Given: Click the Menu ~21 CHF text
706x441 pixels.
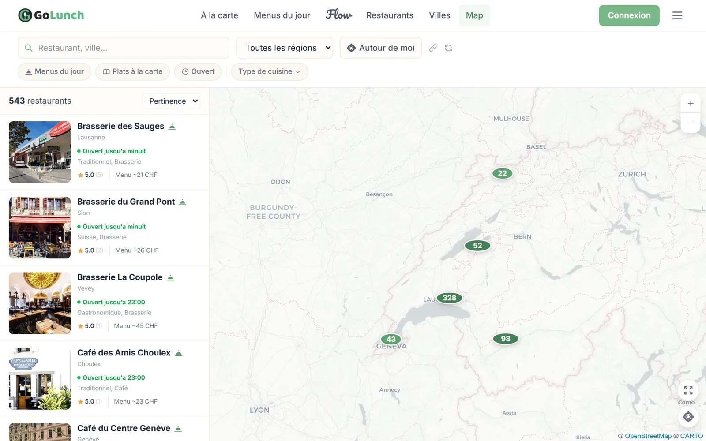Looking at the screenshot, I should (136, 175).
